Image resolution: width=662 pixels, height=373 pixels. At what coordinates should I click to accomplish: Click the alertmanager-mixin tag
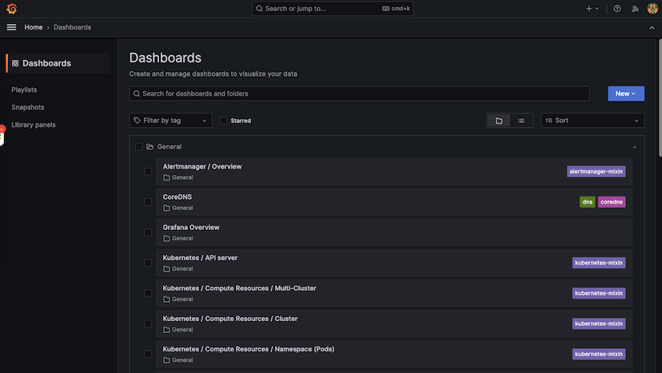click(x=596, y=172)
